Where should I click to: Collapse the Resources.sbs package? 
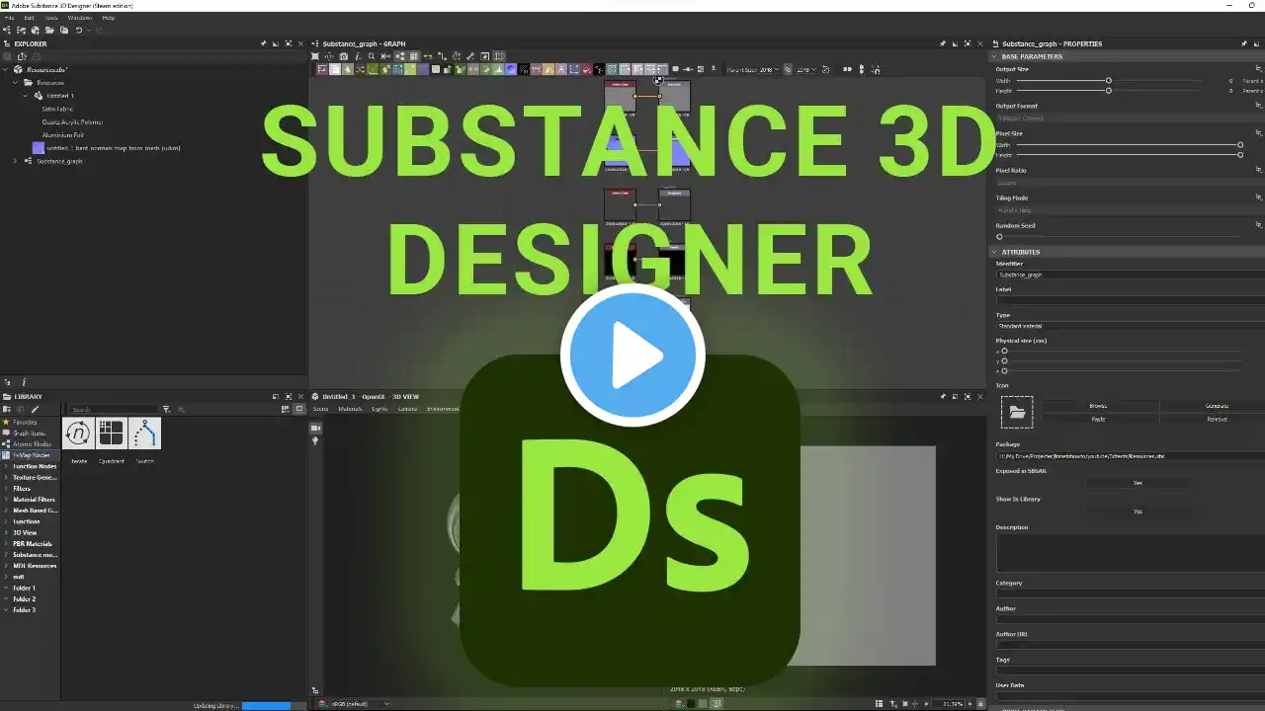pos(6,70)
